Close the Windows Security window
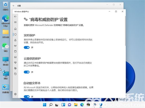145x108 pixels. coord(122,11)
